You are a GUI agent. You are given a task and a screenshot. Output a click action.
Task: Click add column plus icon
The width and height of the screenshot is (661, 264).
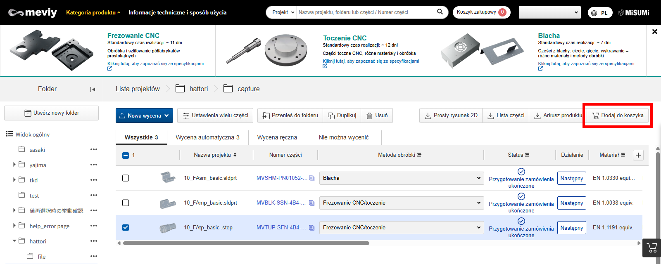click(638, 155)
